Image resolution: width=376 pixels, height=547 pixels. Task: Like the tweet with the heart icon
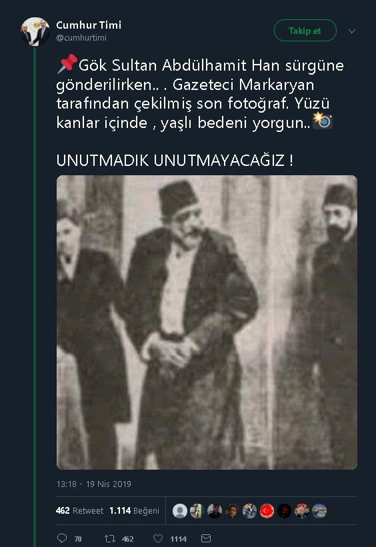point(158,538)
